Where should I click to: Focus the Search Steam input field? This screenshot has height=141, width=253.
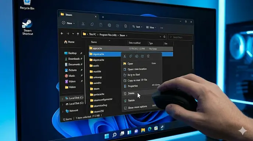coord(180,37)
